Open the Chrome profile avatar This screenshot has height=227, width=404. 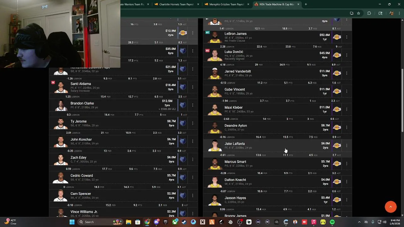click(x=392, y=13)
